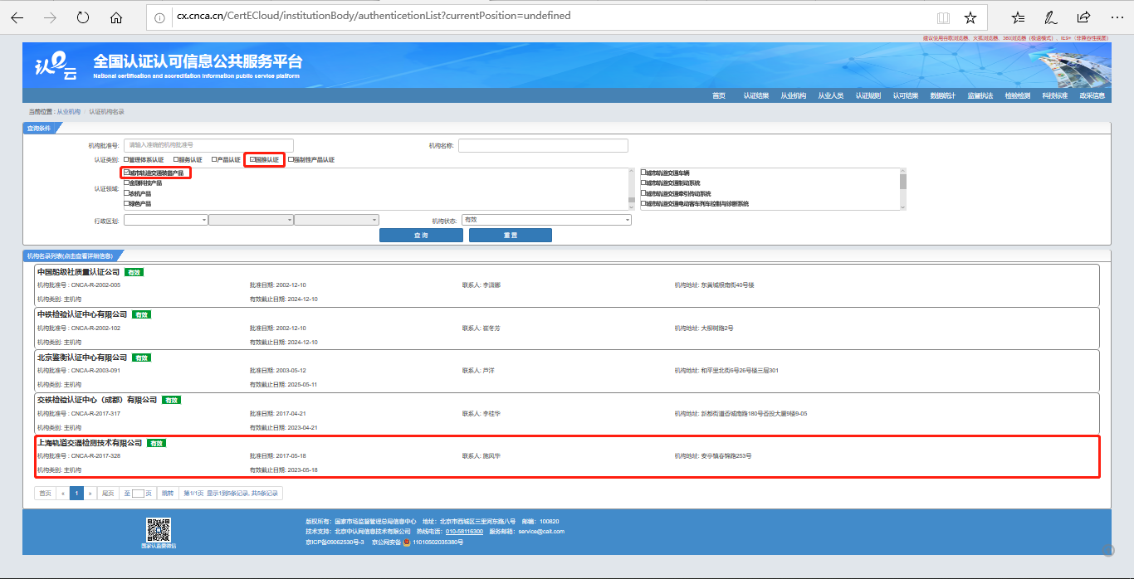The height and width of the screenshot is (579, 1134).
Task: Click the 重置 reset button
Action: pyautogui.click(x=511, y=236)
